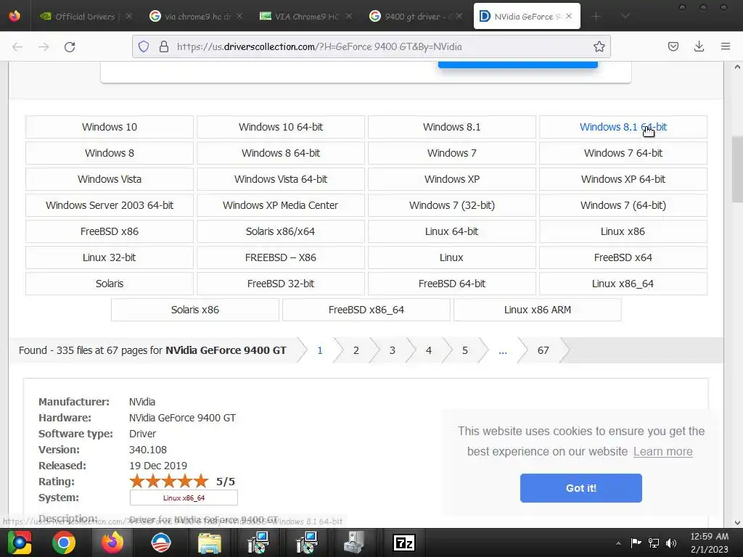Filter by Linux x86 ARM
The height and width of the screenshot is (557, 743).
pyautogui.click(x=538, y=310)
